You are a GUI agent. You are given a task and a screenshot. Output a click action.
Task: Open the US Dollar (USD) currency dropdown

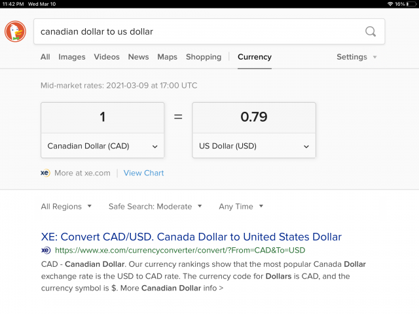(254, 146)
